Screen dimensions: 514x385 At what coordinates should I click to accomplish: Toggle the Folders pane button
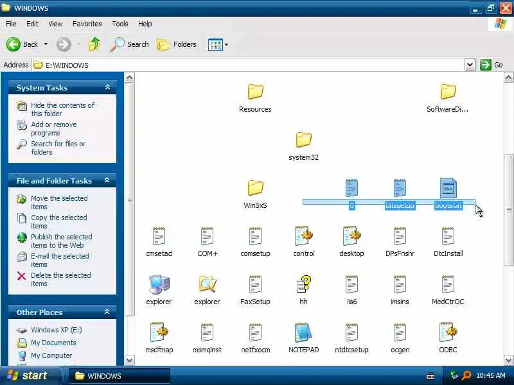[176, 44]
